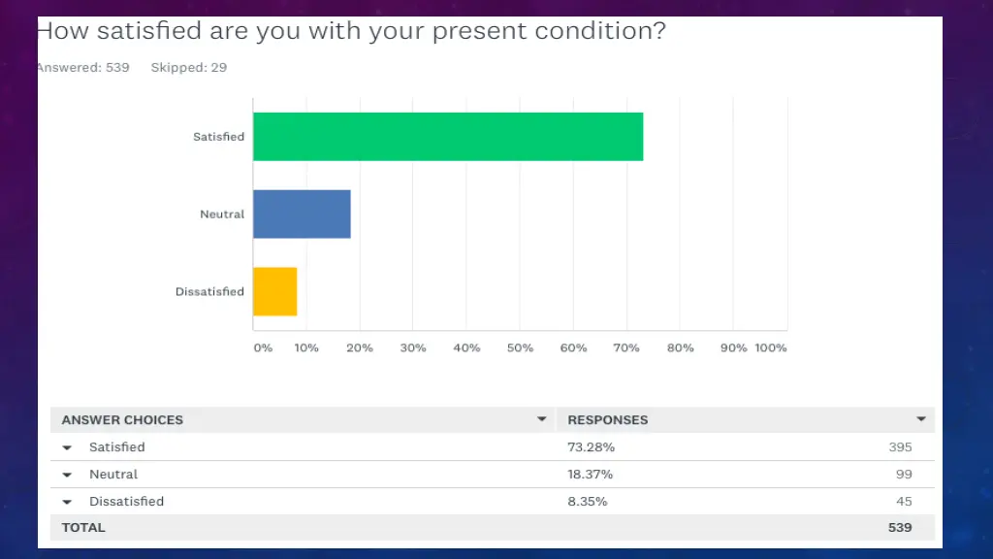Select the Satisfied label in the table
The image size is (993, 559).
(x=117, y=446)
